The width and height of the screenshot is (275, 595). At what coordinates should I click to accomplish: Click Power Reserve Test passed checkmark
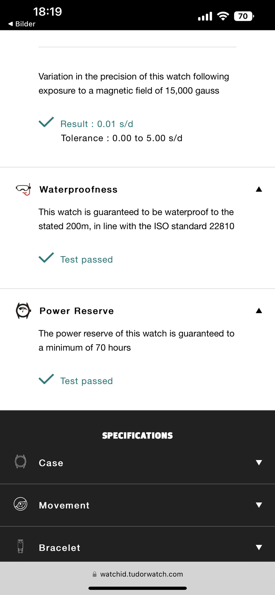46,379
